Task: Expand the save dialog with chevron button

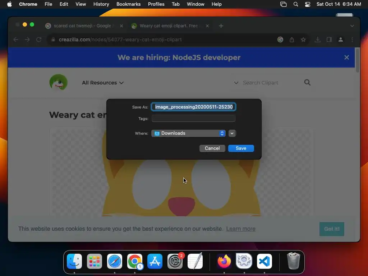Action: pos(232,133)
